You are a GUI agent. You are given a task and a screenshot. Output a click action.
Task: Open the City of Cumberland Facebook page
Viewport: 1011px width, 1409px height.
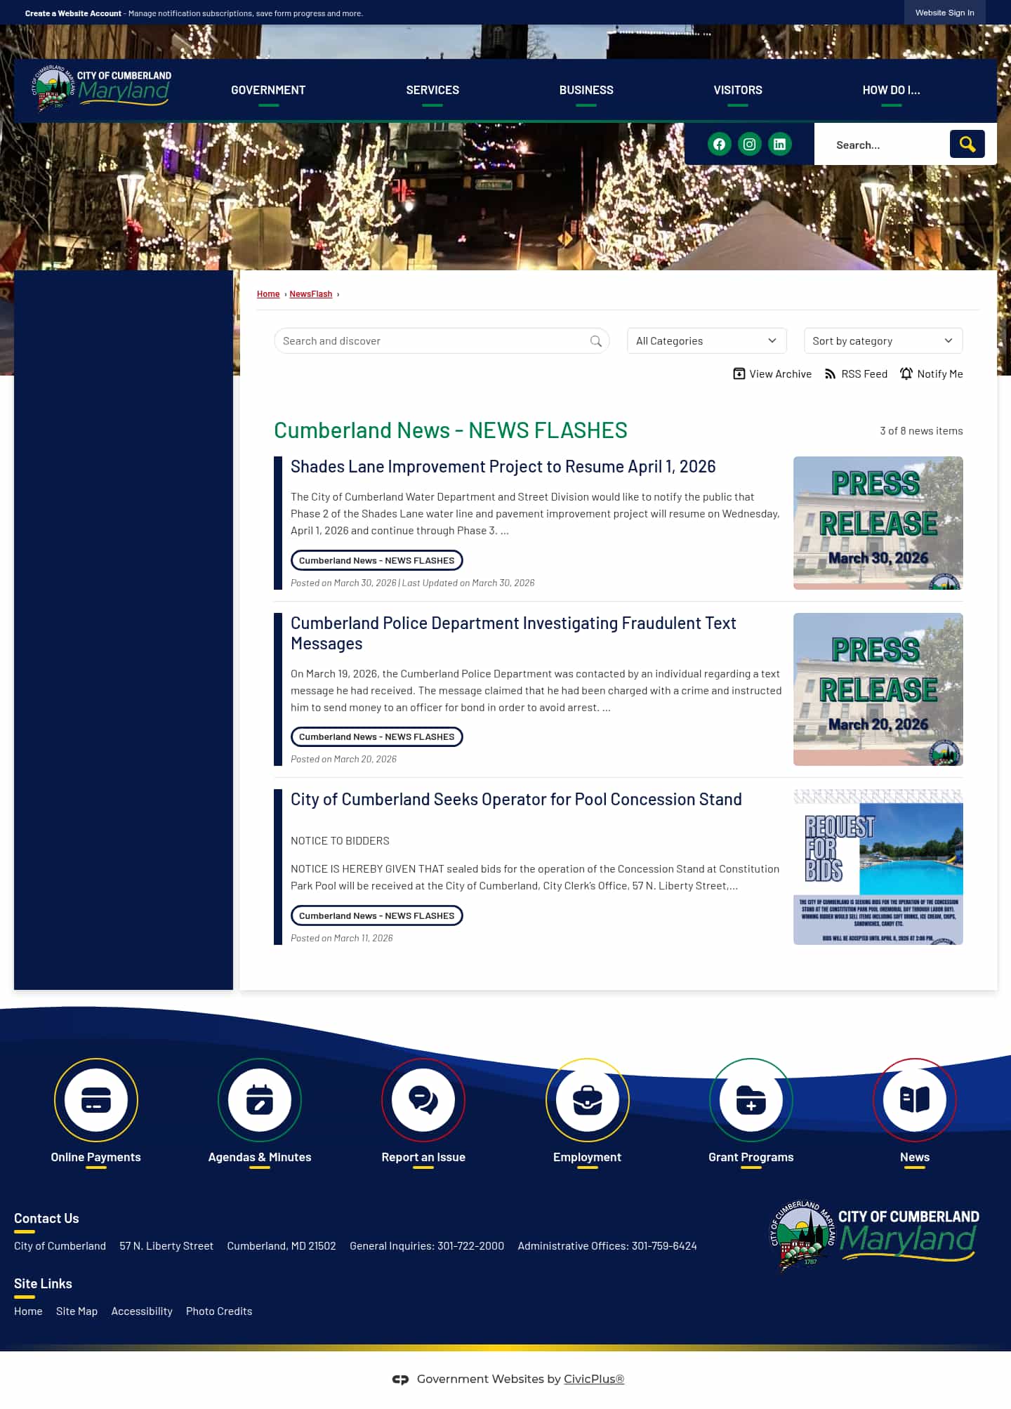tap(719, 144)
